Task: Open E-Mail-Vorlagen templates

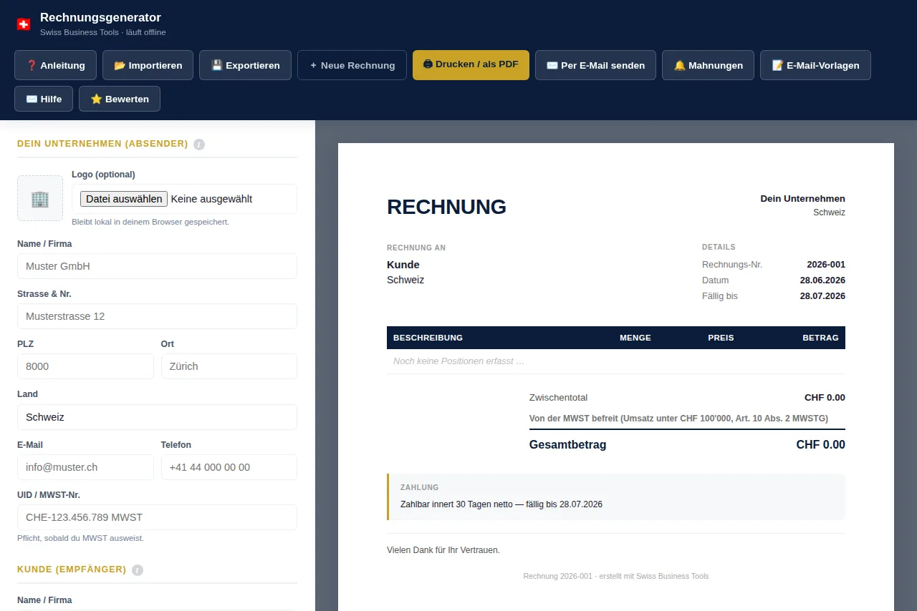Action: click(x=815, y=65)
